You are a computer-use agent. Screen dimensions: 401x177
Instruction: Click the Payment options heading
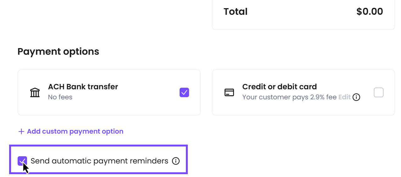pos(58,52)
